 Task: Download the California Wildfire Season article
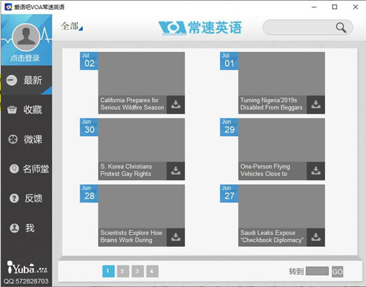[176, 105]
